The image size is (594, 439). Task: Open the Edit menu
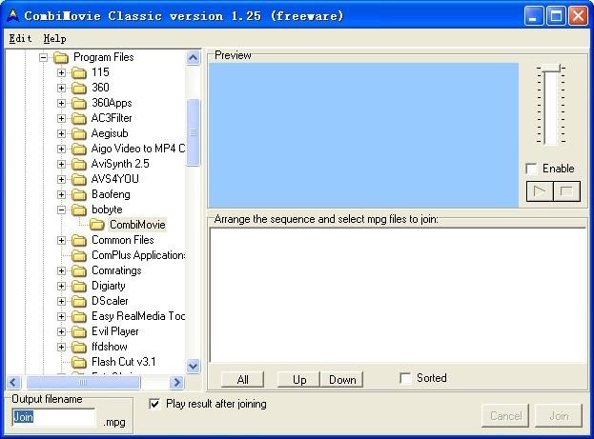[20, 38]
